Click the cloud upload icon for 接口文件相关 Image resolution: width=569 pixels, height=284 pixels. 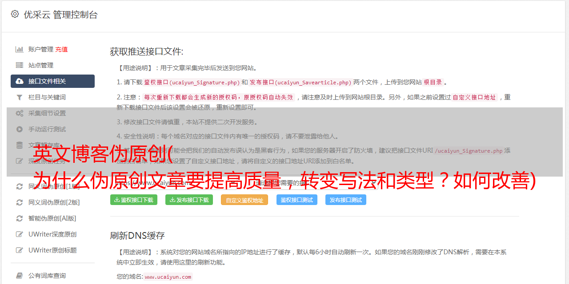[x=20, y=81]
